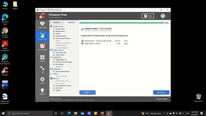This screenshot has height=116, width=206.
Task: Uncheck Windows Media Player checkbox
Action: pyautogui.click(x=54, y=72)
